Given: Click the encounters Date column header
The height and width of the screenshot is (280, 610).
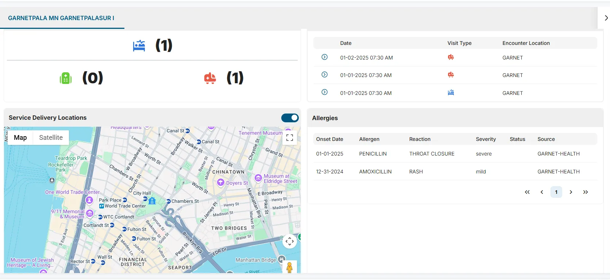Looking at the screenshot, I should coord(346,43).
